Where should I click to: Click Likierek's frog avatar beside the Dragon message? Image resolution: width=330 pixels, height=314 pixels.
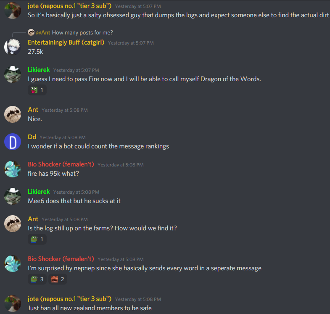pyautogui.click(x=13, y=74)
